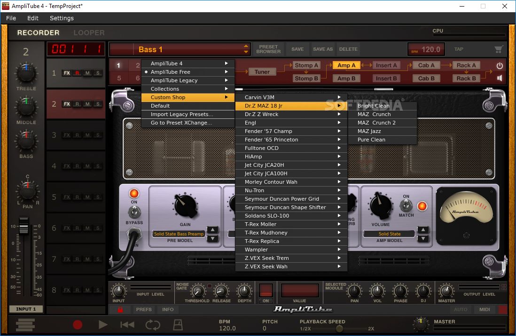Click the DELETE preset button
516x336 pixels.
pyautogui.click(x=348, y=49)
